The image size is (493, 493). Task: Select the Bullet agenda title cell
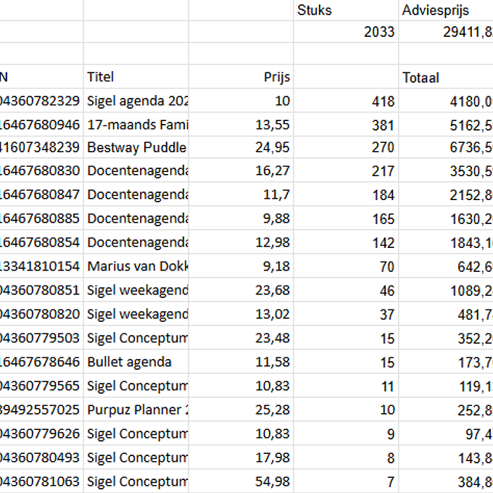point(136,361)
